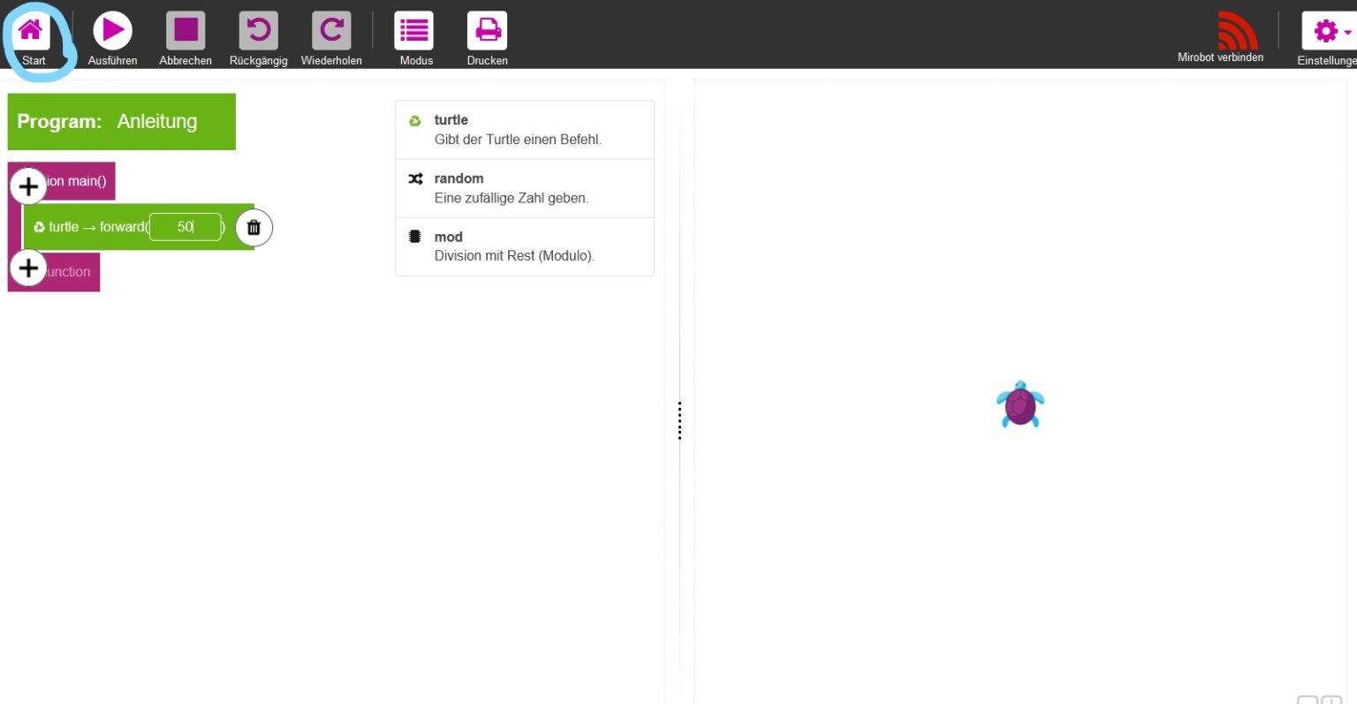Run the program with Ausführen
This screenshot has height=704, width=1357.
pyautogui.click(x=113, y=31)
